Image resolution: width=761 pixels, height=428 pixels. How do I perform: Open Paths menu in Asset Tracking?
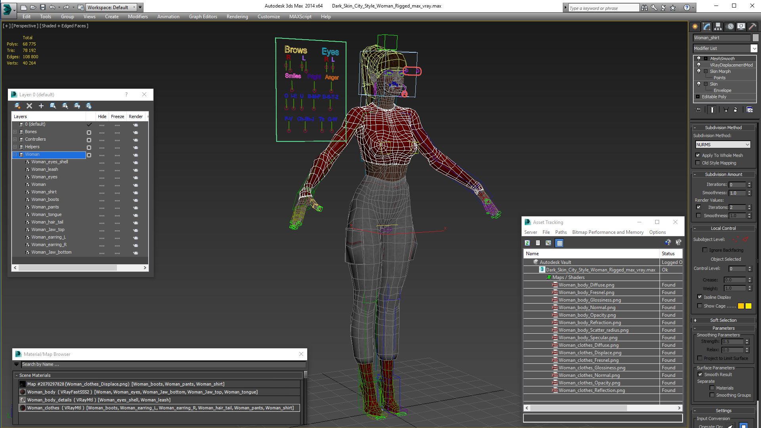tap(561, 232)
